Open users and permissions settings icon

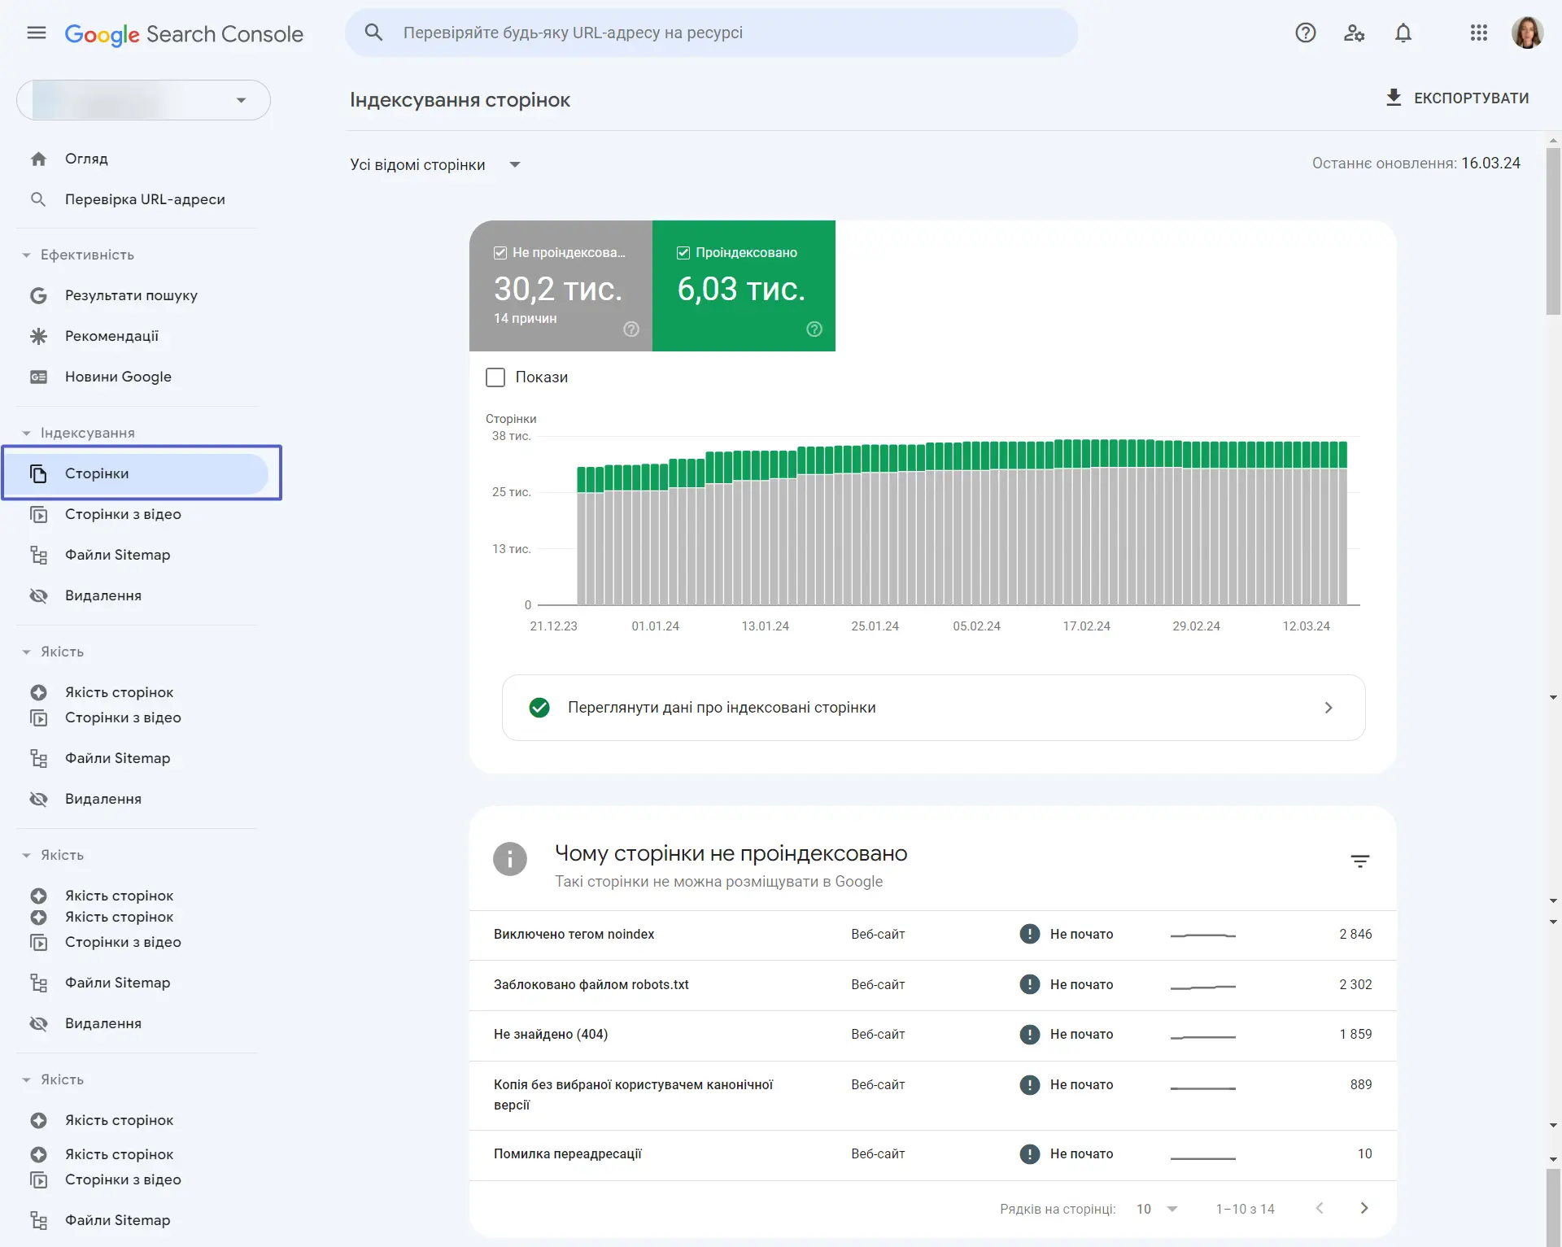pos(1355,33)
